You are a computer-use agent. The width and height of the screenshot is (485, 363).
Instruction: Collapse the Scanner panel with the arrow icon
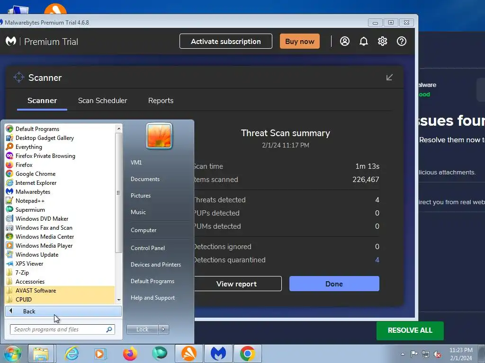point(389,77)
